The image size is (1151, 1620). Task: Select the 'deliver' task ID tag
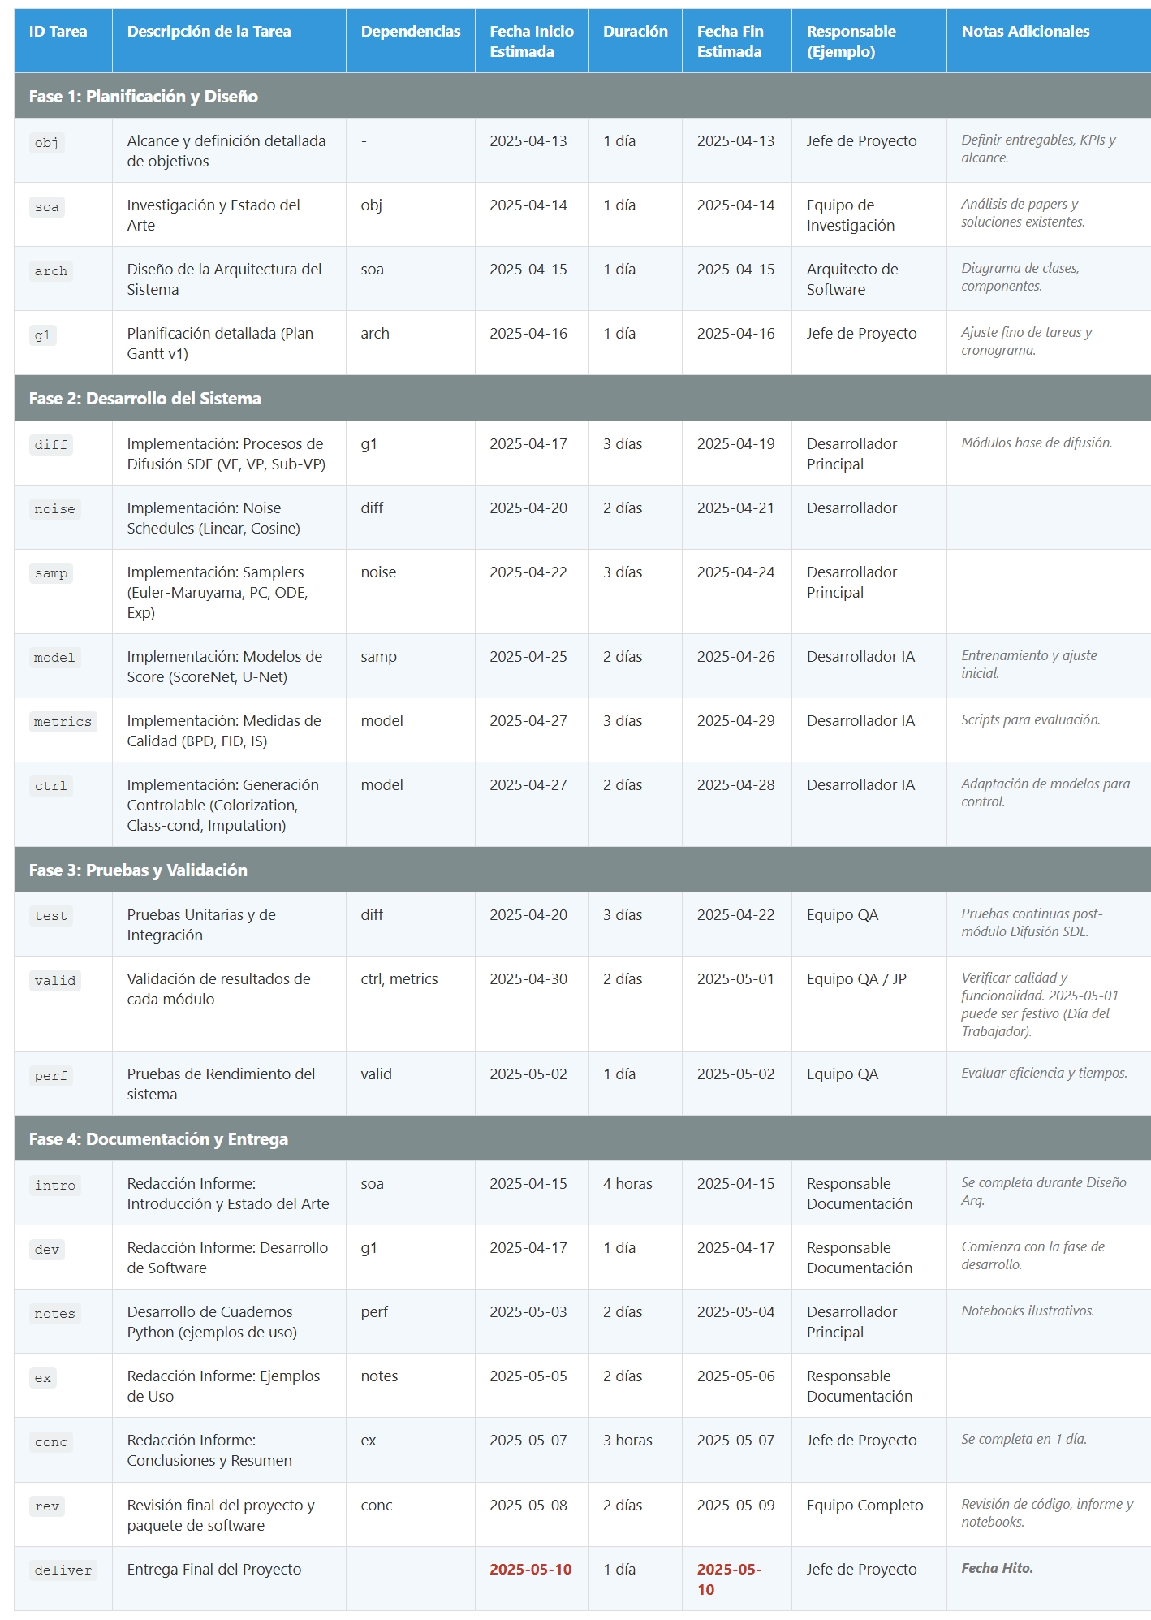(63, 1570)
